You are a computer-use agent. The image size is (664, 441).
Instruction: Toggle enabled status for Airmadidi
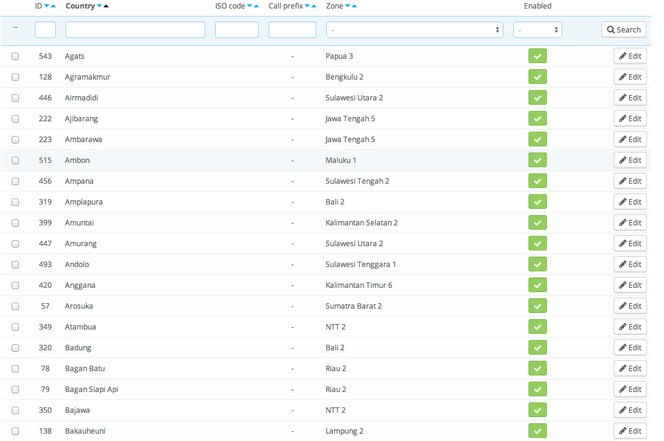[537, 97]
